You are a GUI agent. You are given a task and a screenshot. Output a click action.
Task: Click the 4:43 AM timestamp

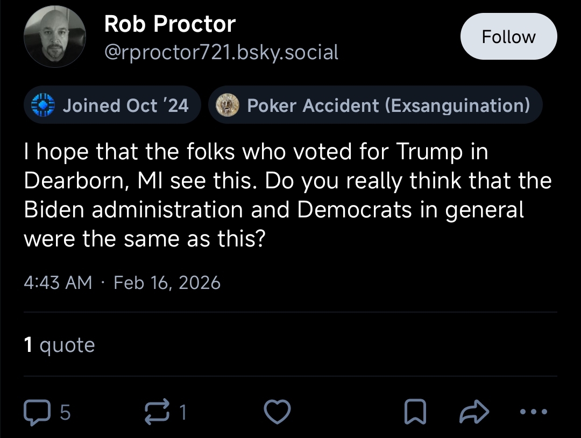pos(58,282)
